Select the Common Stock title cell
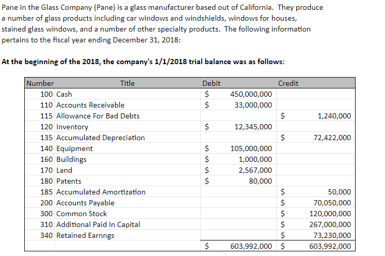The width and height of the screenshot is (385, 256). coord(82,214)
